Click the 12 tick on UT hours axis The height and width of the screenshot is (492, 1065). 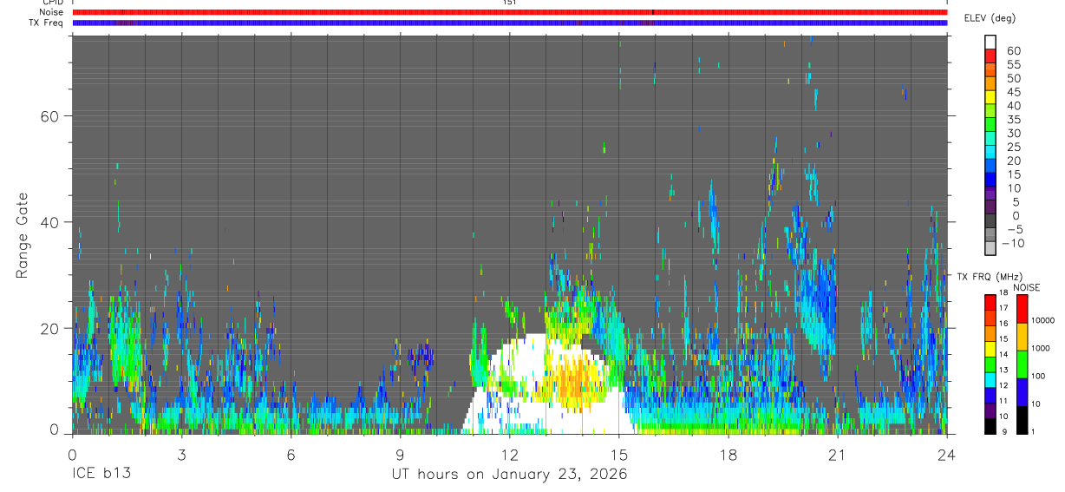[510, 454]
